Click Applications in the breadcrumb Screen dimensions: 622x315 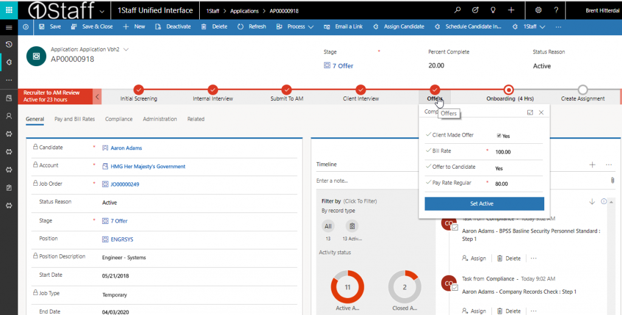pos(244,11)
